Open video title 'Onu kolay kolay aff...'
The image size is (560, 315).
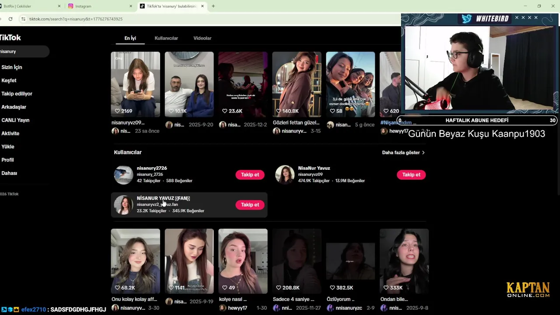(x=134, y=300)
